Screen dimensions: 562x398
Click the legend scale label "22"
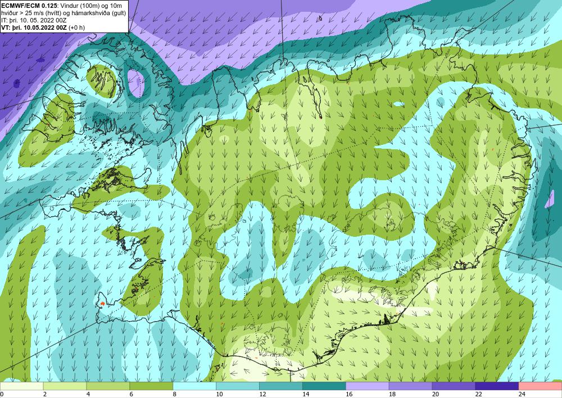pos(478,394)
